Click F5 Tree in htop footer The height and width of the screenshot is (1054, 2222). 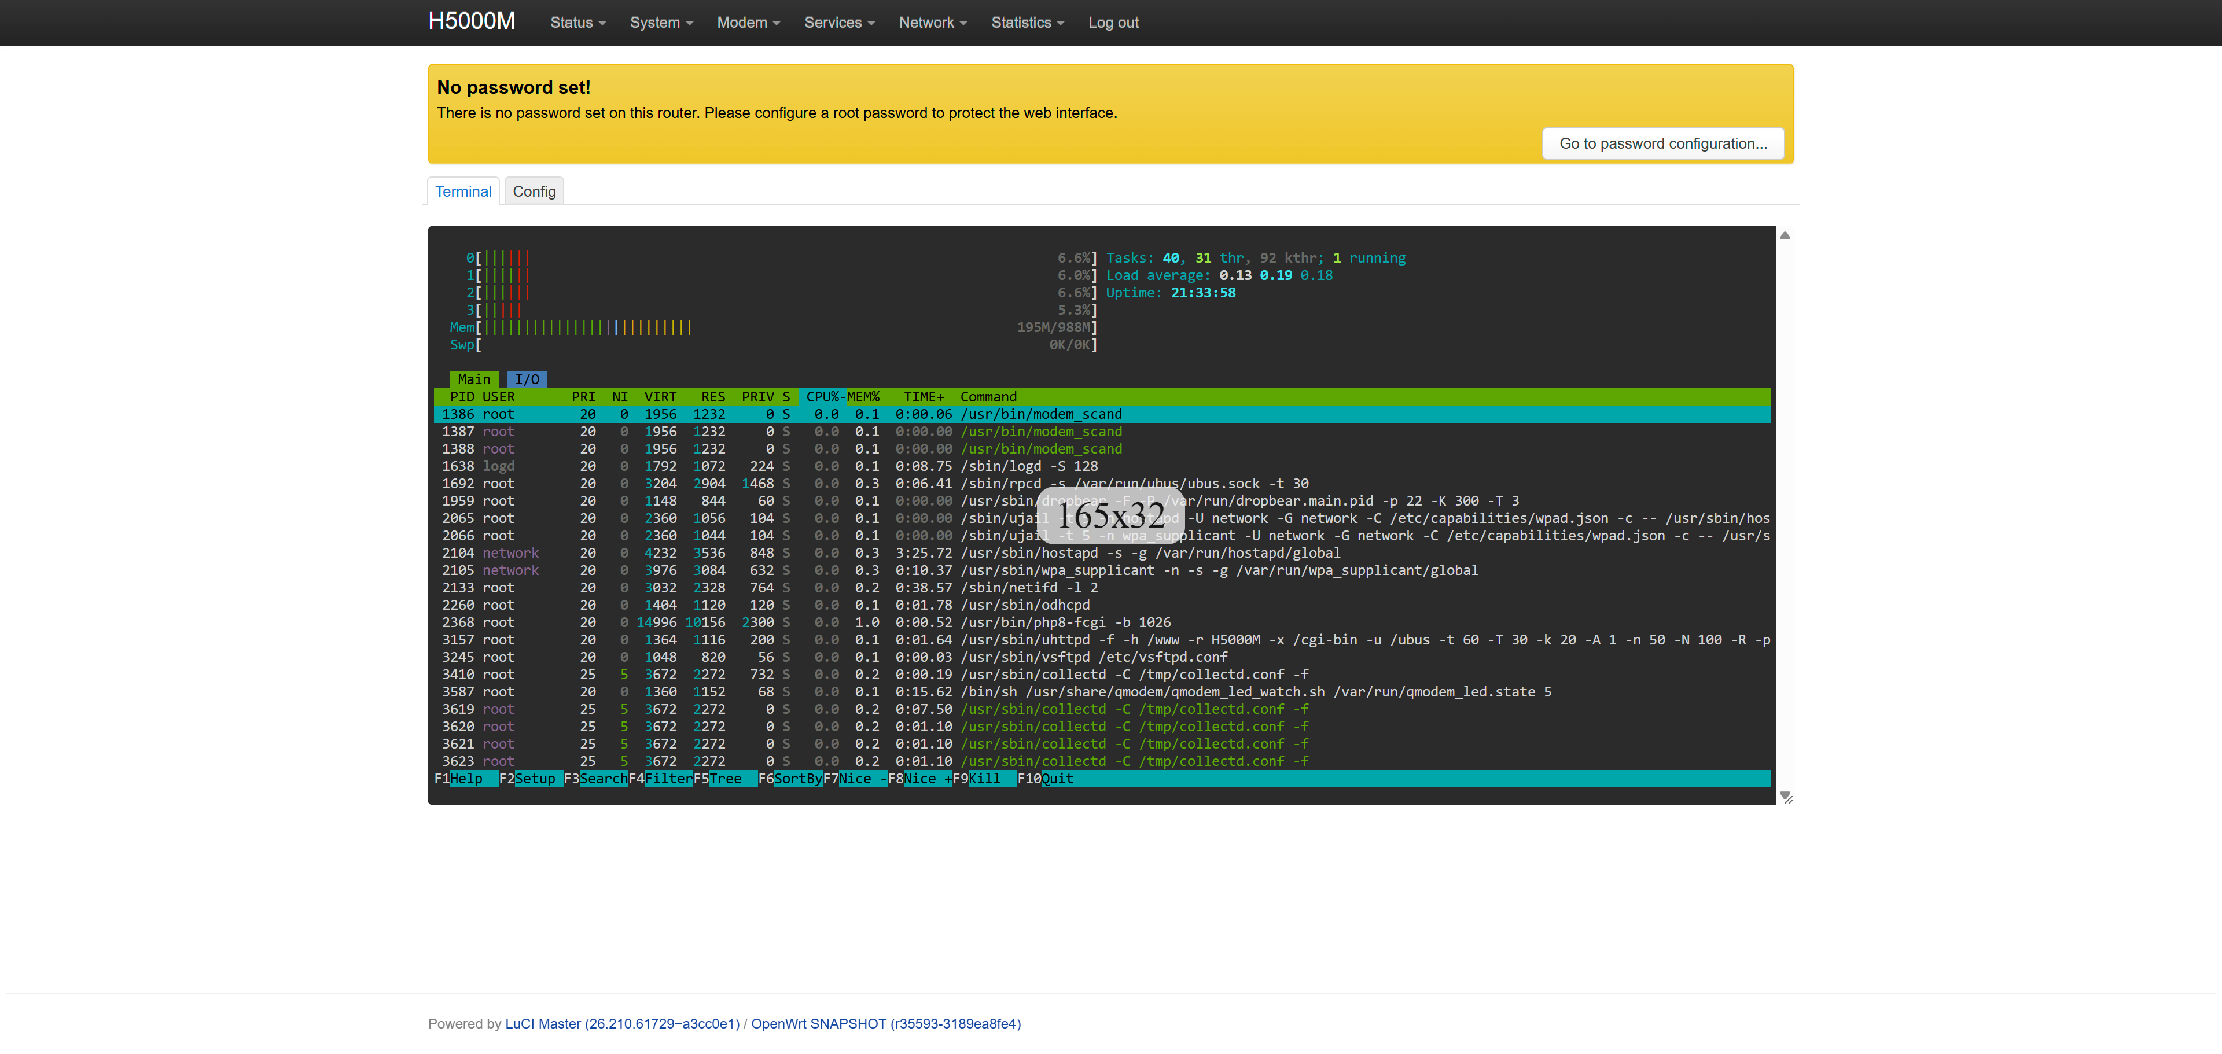726,778
